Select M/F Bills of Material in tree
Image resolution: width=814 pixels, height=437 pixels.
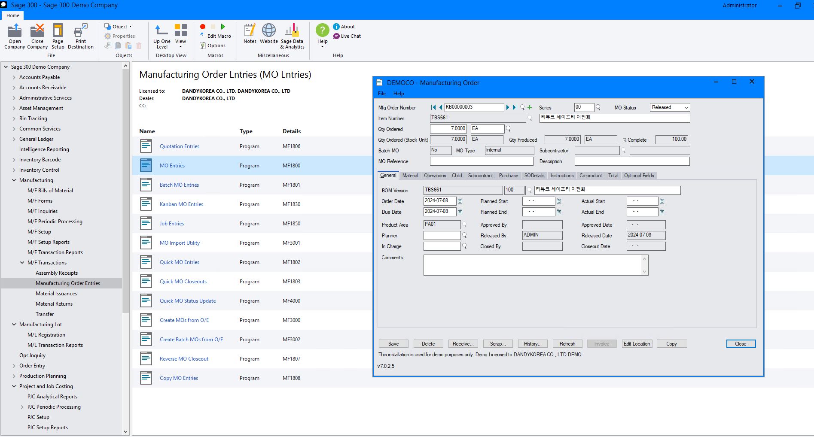[x=50, y=191]
